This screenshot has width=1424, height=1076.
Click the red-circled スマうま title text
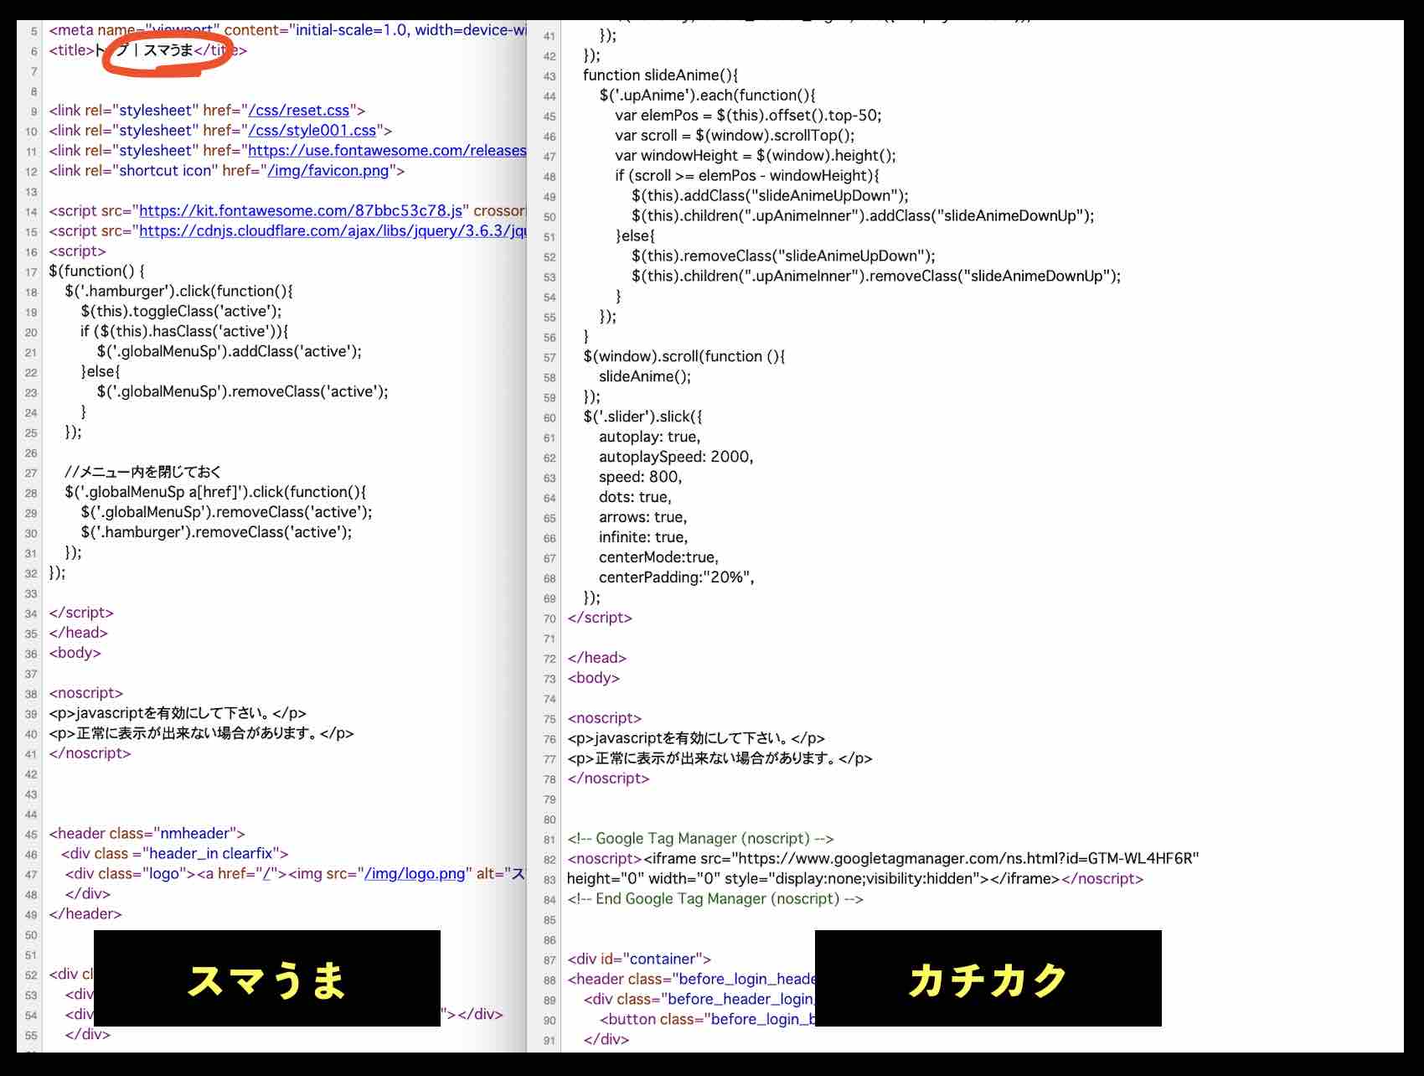168,50
